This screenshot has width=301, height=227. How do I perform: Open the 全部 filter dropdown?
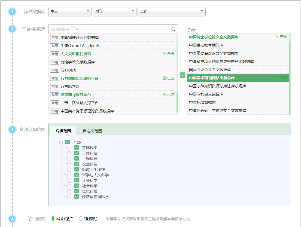coord(172,12)
